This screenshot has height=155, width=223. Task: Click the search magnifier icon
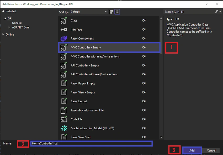pos(217,12)
